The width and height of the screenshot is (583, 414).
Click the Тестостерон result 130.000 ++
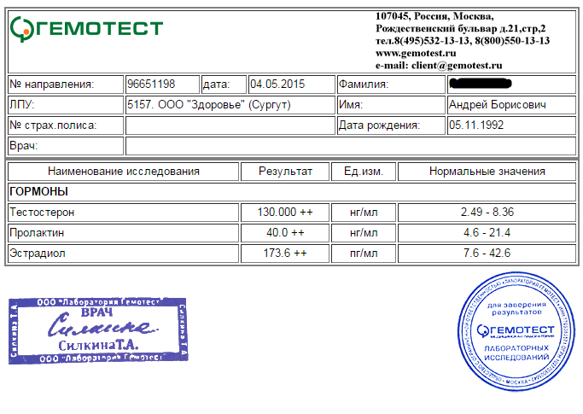(x=285, y=212)
